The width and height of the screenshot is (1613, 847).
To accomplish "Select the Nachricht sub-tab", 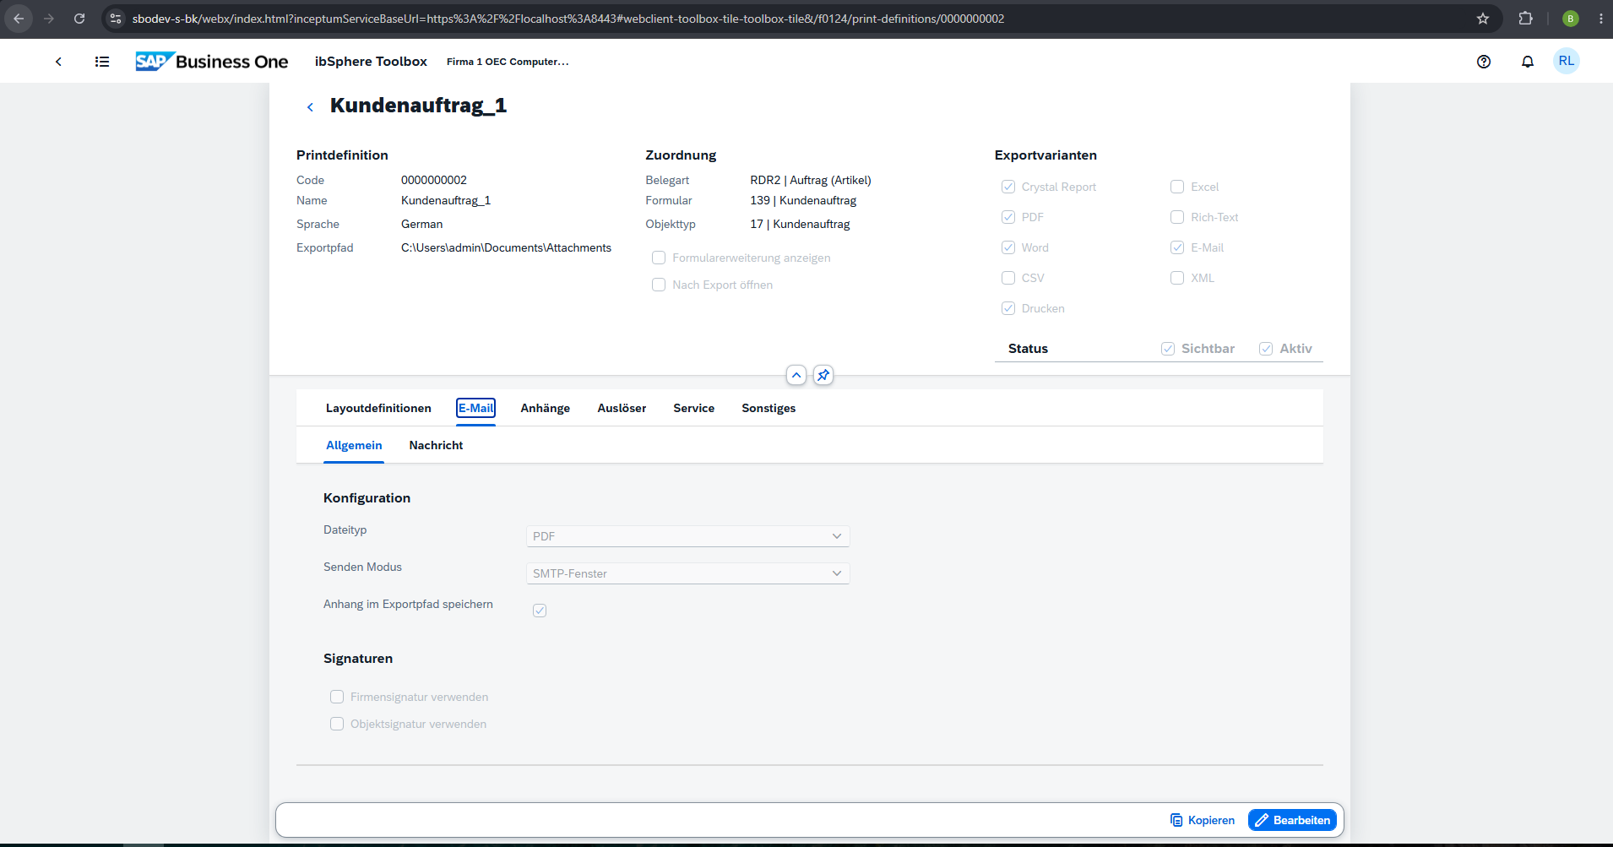I will [x=436, y=445].
